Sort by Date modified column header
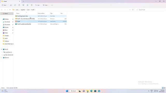 coord(43,13)
